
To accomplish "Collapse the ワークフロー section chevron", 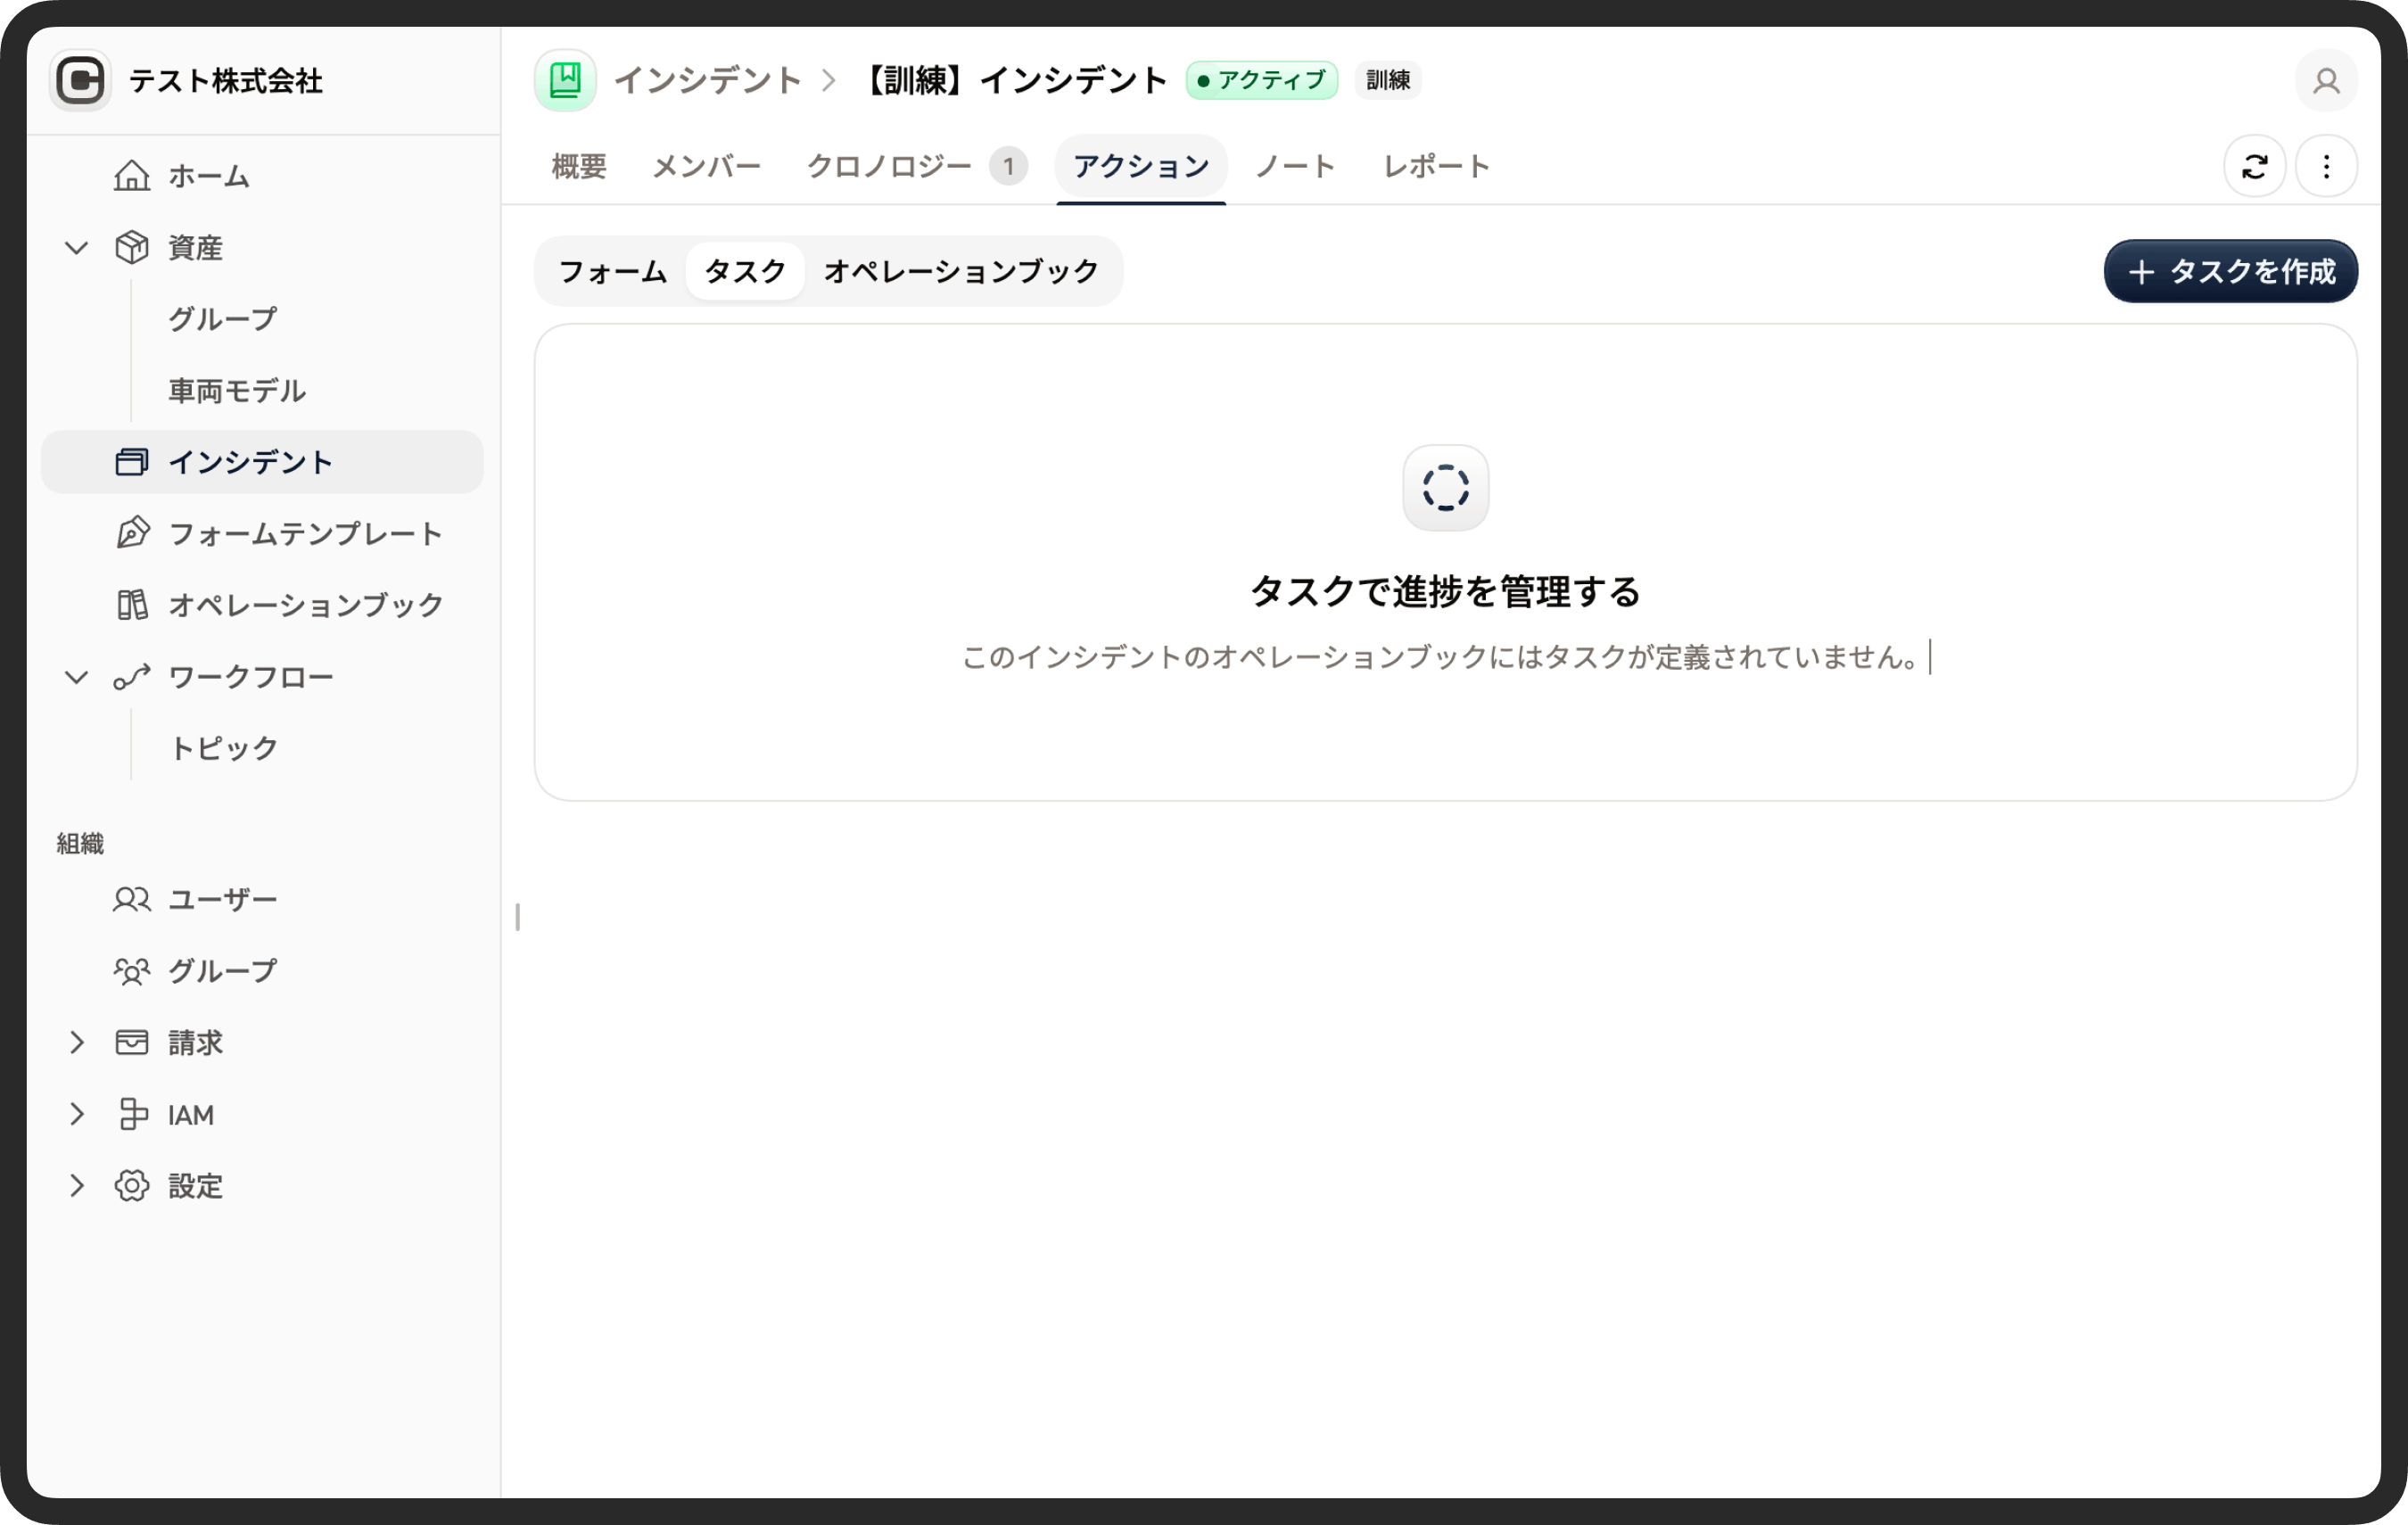I will pyautogui.click(x=76, y=677).
